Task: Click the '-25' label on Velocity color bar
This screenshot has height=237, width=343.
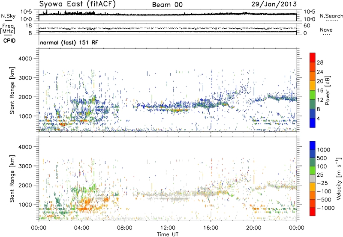Action: click(322, 183)
